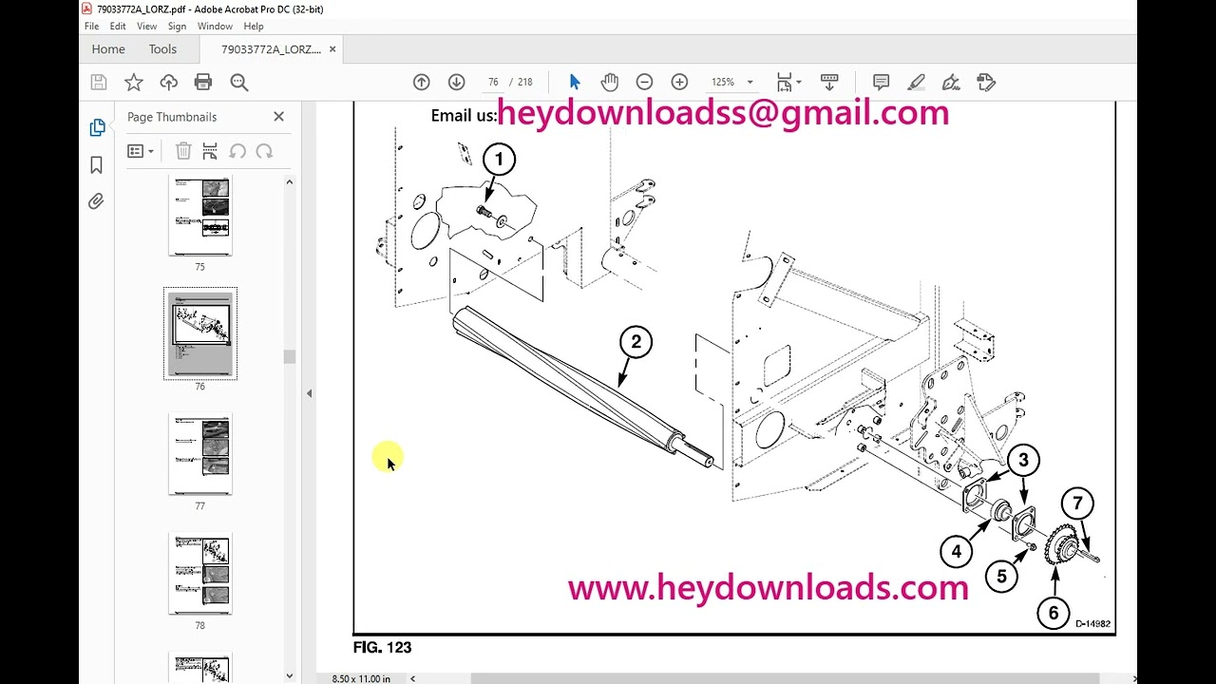This screenshot has width=1216, height=684.
Task: Click the '218' total pages text
Action: point(524,83)
